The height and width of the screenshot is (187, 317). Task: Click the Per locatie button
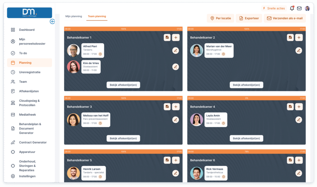tap(220, 18)
